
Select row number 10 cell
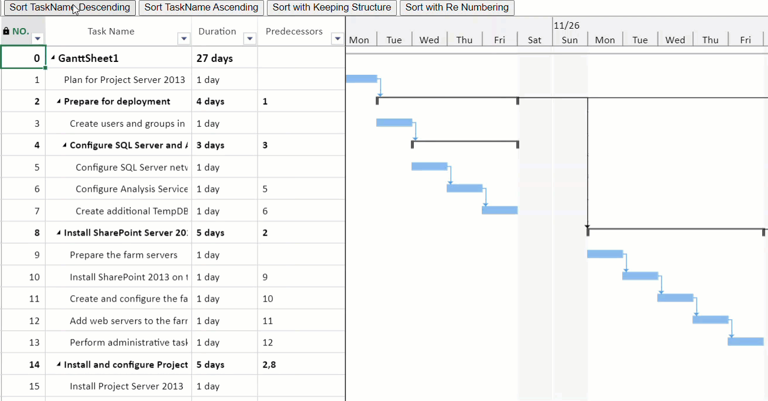23,277
